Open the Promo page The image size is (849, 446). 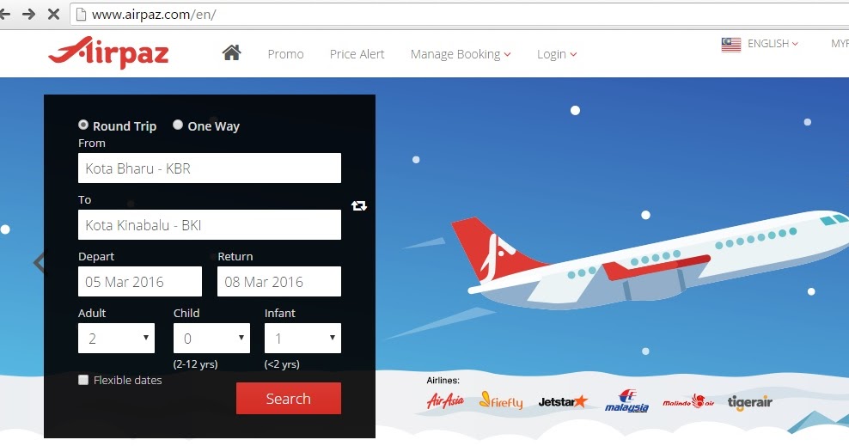[x=285, y=54]
